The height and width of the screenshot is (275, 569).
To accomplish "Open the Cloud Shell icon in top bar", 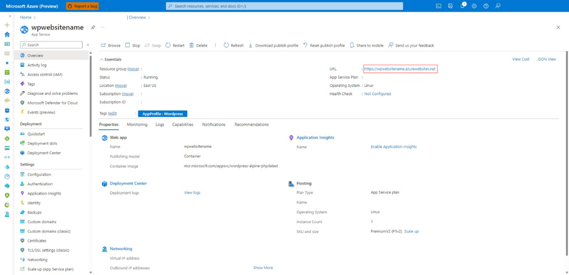I will (439, 6).
